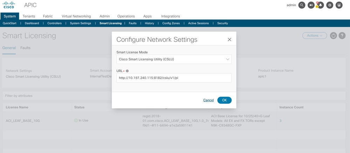The height and width of the screenshot is (153, 350).
Task: Open the search icon in header
Action: pos(302,5)
